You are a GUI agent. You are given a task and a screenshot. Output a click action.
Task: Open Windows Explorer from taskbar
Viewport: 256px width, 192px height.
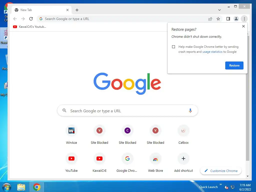click(x=21, y=187)
